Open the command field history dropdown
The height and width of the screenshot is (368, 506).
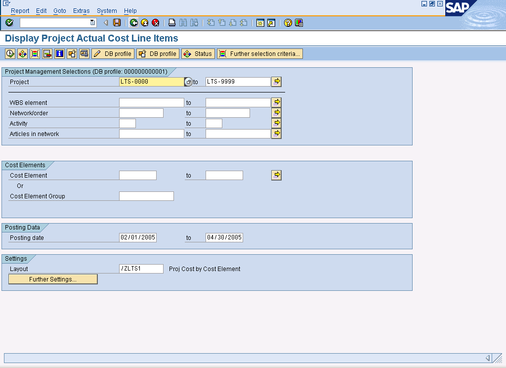tap(92, 23)
